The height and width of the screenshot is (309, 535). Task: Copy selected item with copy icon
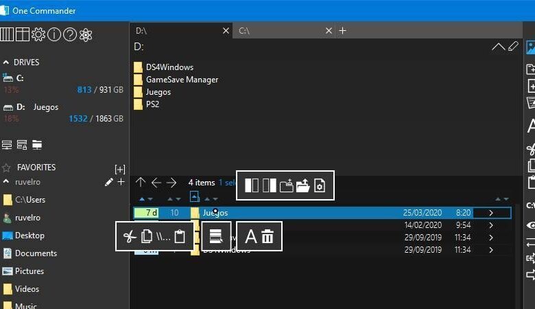147,236
